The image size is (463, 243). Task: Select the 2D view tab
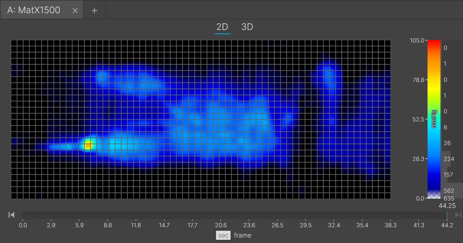click(x=222, y=27)
